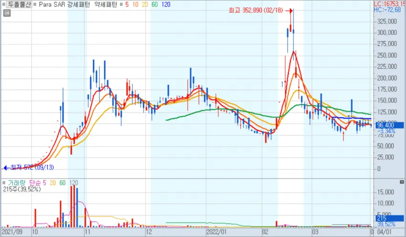Toggle the square marker before 거래량
This screenshot has height=237, width=406.
click(x=4, y=183)
